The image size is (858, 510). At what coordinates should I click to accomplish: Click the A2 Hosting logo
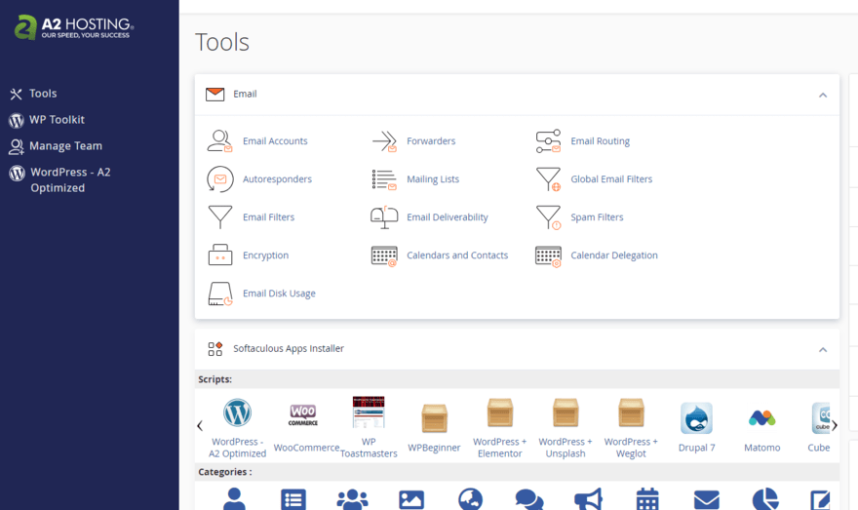click(74, 26)
